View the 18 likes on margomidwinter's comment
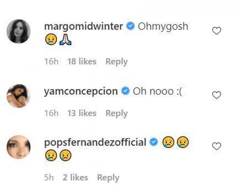 pos(82,62)
